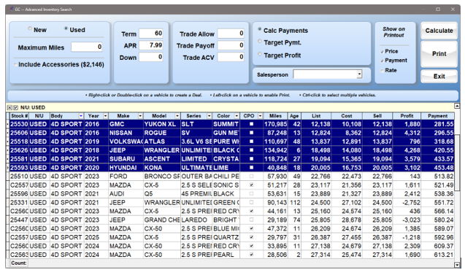Open the Salesperson dropdown
This screenshot has height=270, width=465.
tap(359, 74)
